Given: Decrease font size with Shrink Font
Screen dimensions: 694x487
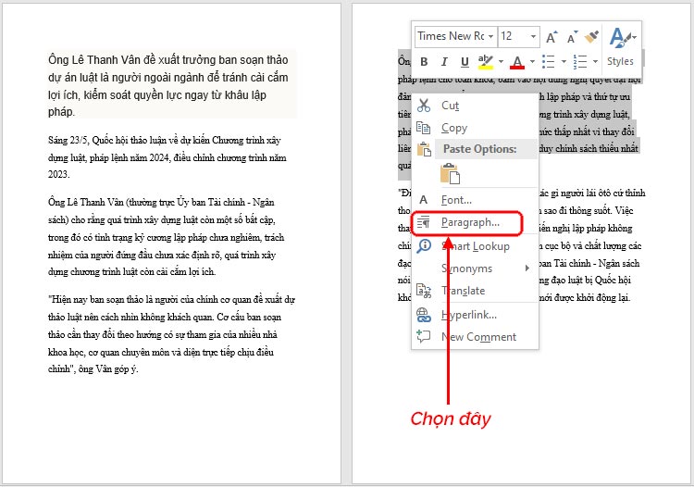Looking at the screenshot, I should coord(572,37).
